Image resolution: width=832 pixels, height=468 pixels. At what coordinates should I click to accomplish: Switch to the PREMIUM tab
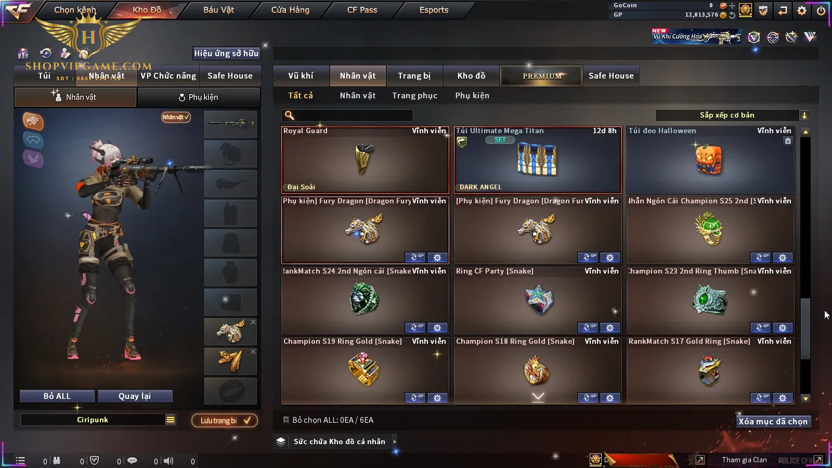pyautogui.click(x=541, y=76)
